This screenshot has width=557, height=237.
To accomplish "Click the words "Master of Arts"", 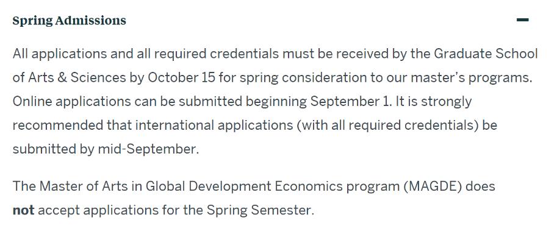I will click(84, 186).
